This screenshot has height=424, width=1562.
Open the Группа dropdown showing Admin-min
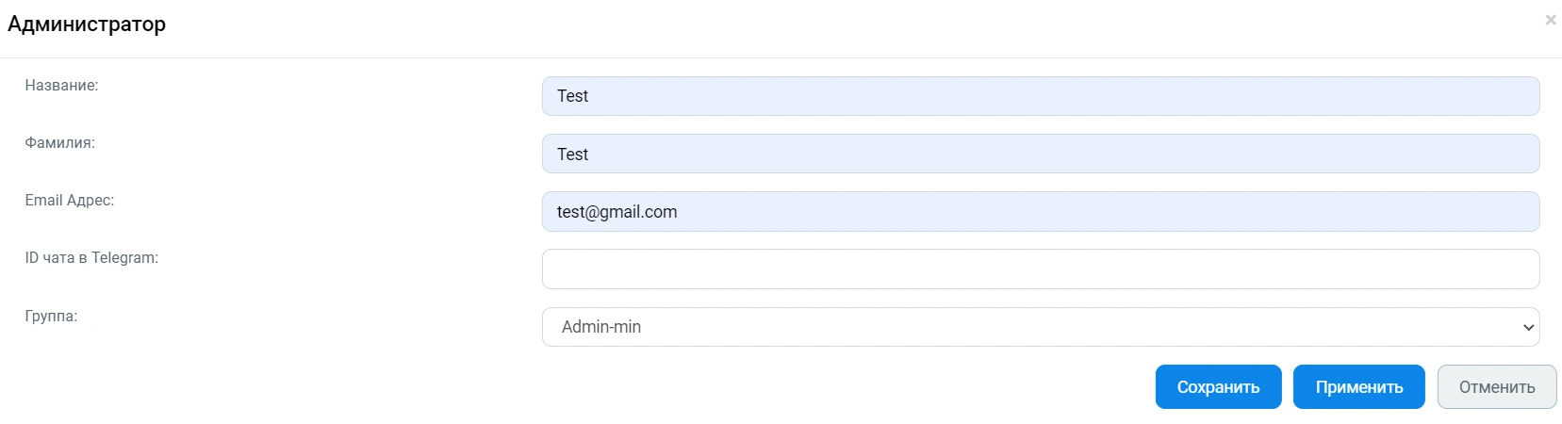click(1040, 327)
